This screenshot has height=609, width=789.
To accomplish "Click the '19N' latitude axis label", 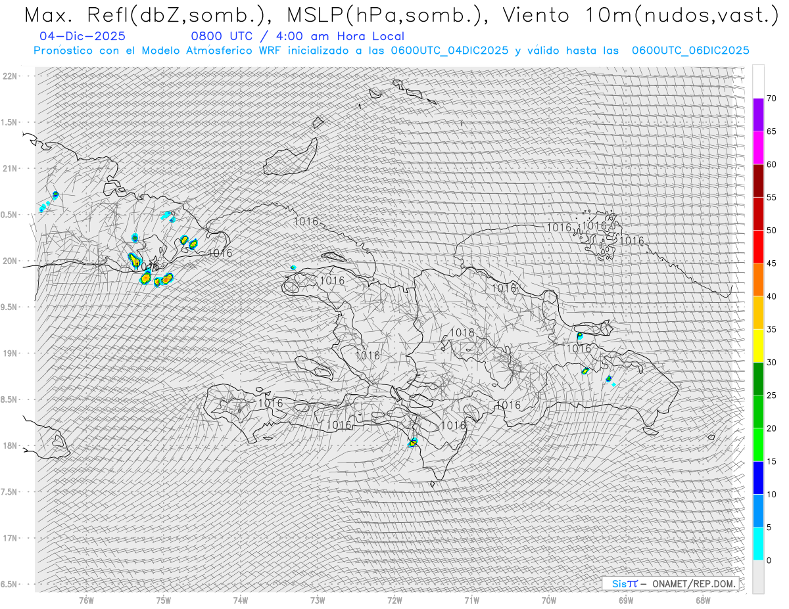I will tap(9, 353).
